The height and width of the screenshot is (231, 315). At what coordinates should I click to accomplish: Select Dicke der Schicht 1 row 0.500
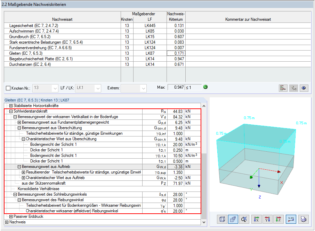click(103, 161)
